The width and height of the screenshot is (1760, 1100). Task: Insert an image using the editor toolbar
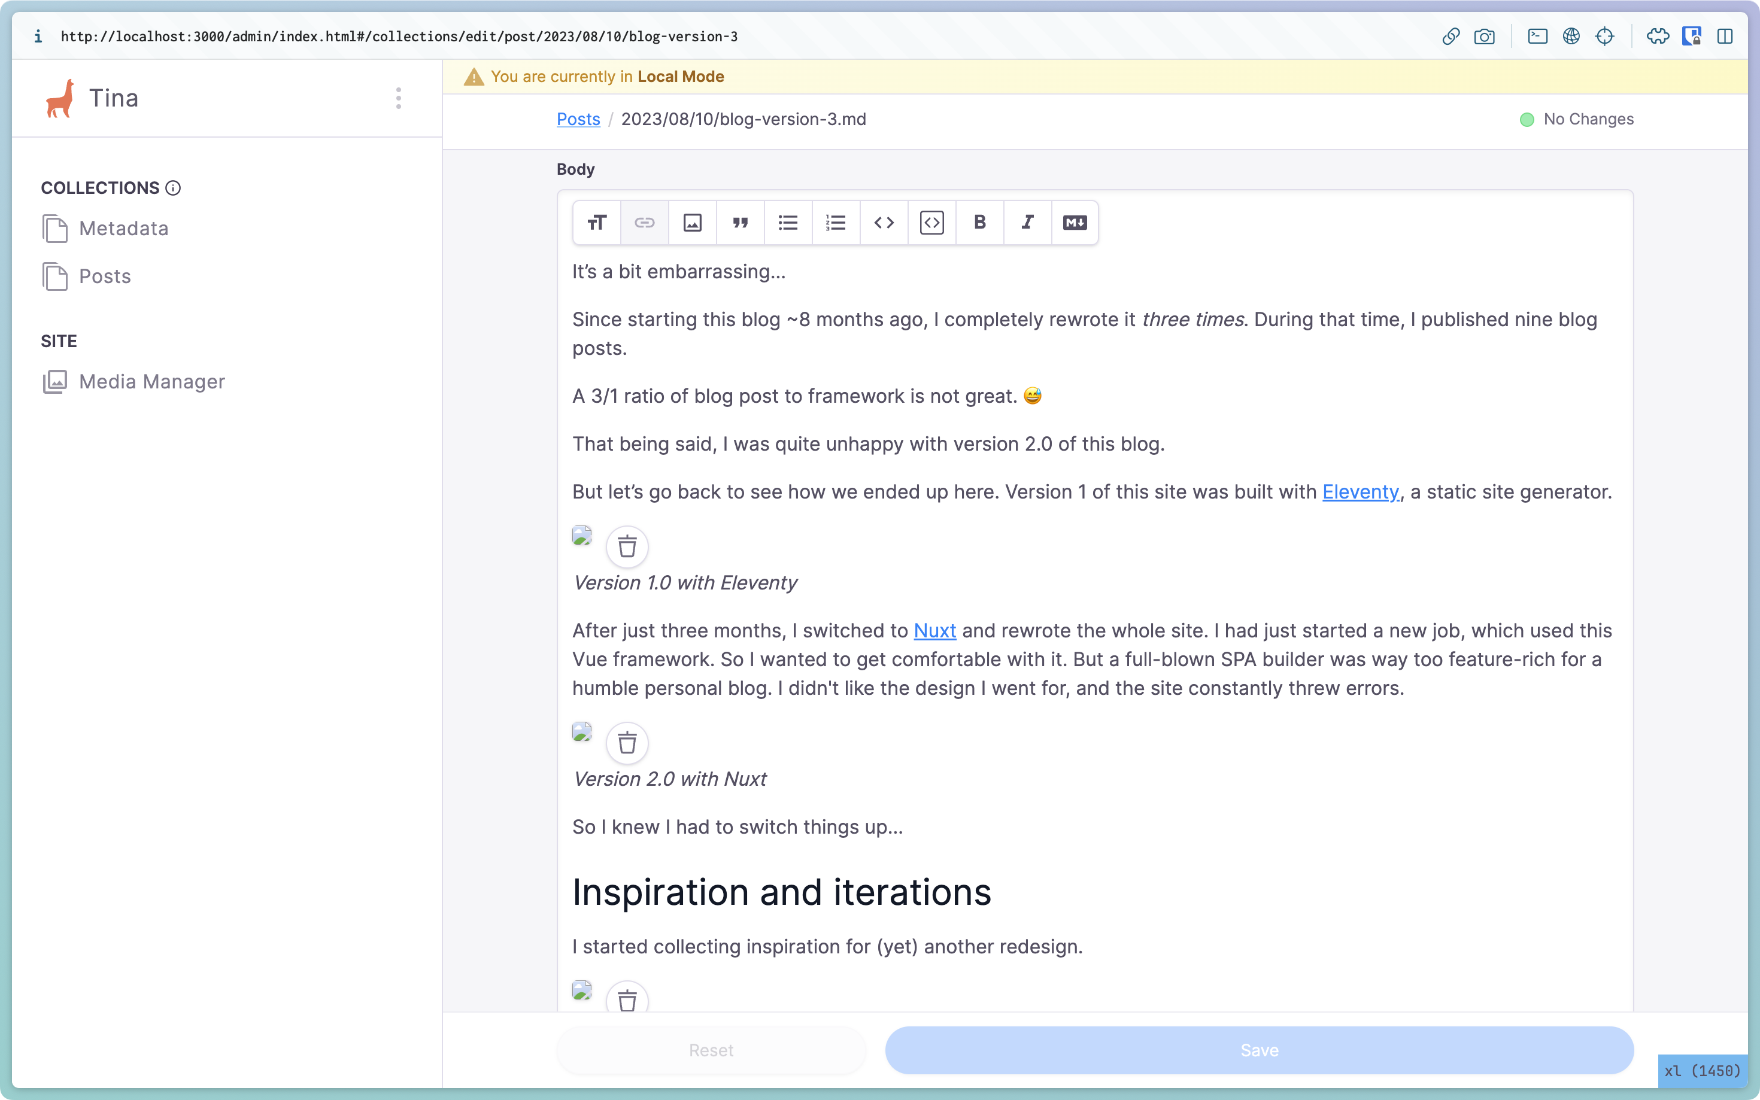point(692,223)
